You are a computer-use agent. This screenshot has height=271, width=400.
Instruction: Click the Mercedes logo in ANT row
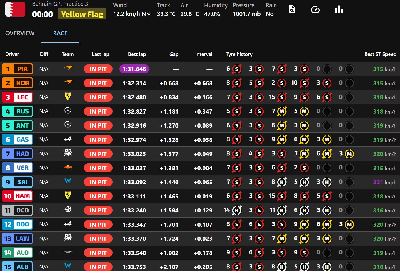[x=68, y=125]
